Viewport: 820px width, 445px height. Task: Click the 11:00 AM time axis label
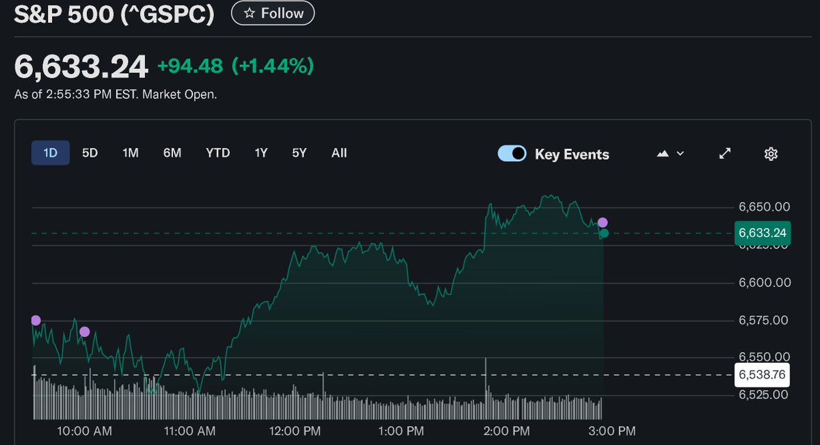(x=189, y=431)
